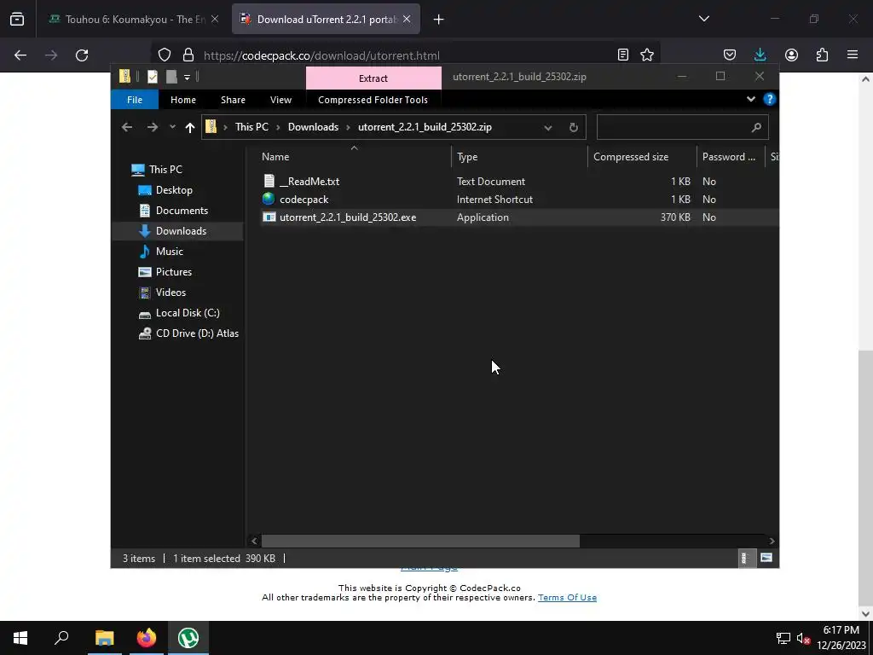Open the Windows Start menu
The height and width of the screenshot is (655, 873).
20,638
